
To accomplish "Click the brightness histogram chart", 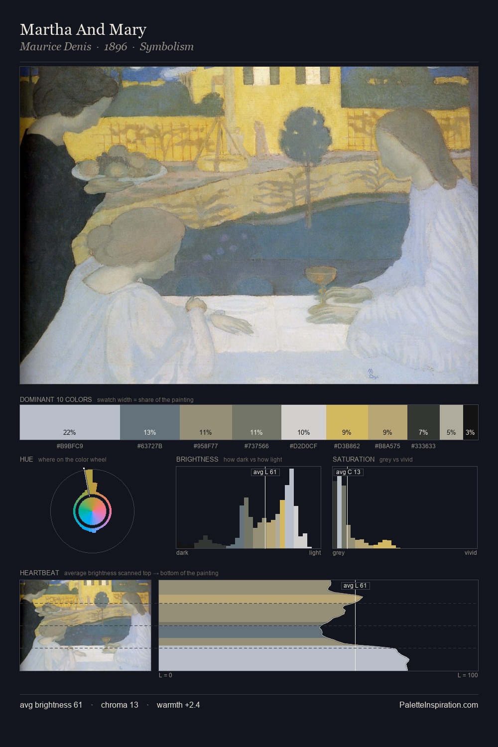I will coord(249,507).
